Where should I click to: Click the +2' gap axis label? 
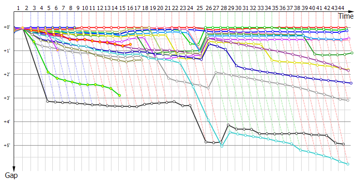(6, 74)
